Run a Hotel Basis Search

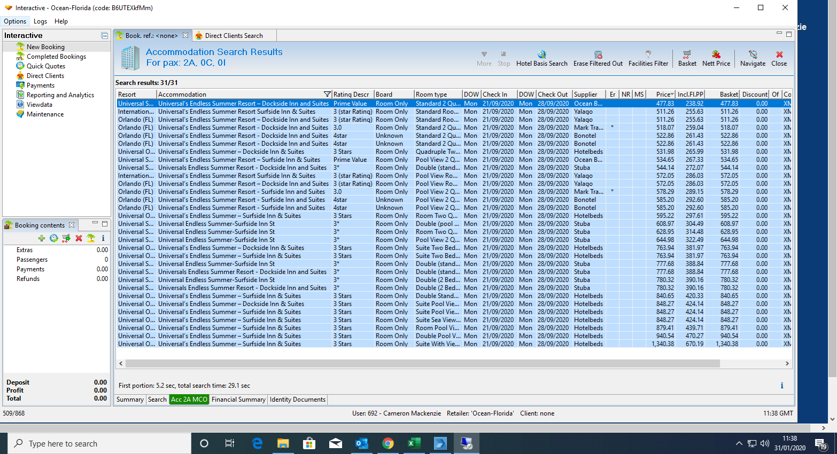(x=542, y=59)
